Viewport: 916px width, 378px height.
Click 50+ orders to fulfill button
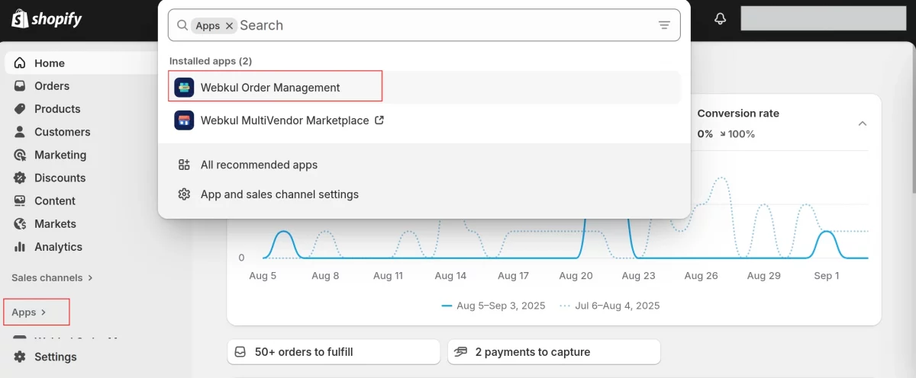tap(333, 352)
